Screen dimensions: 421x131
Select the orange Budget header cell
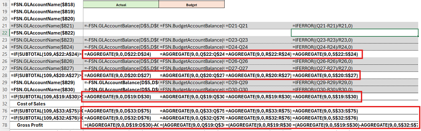pyautogui.click(x=191, y=5)
